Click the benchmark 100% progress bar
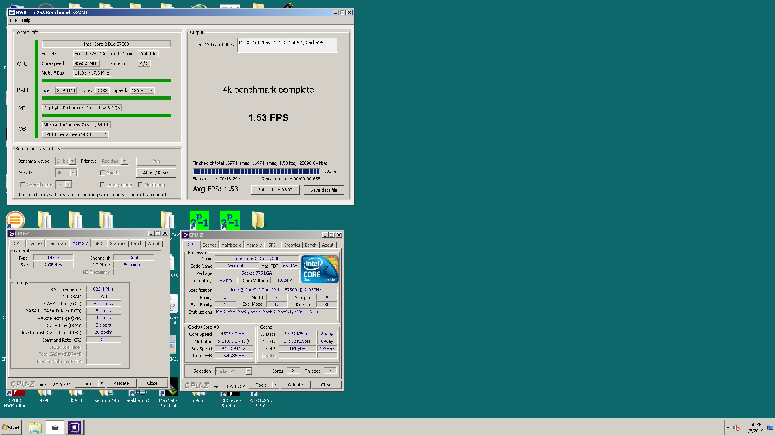 (x=256, y=172)
